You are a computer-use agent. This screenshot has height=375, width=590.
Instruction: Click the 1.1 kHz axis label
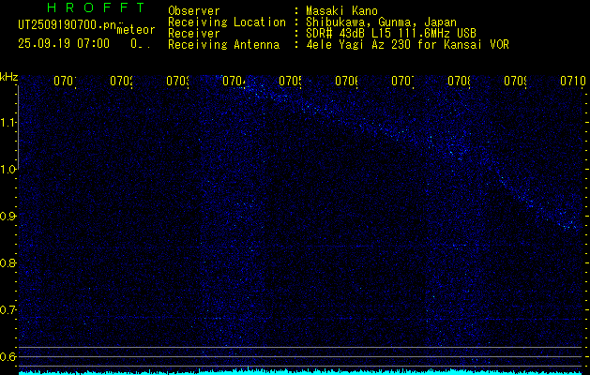pos(8,123)
